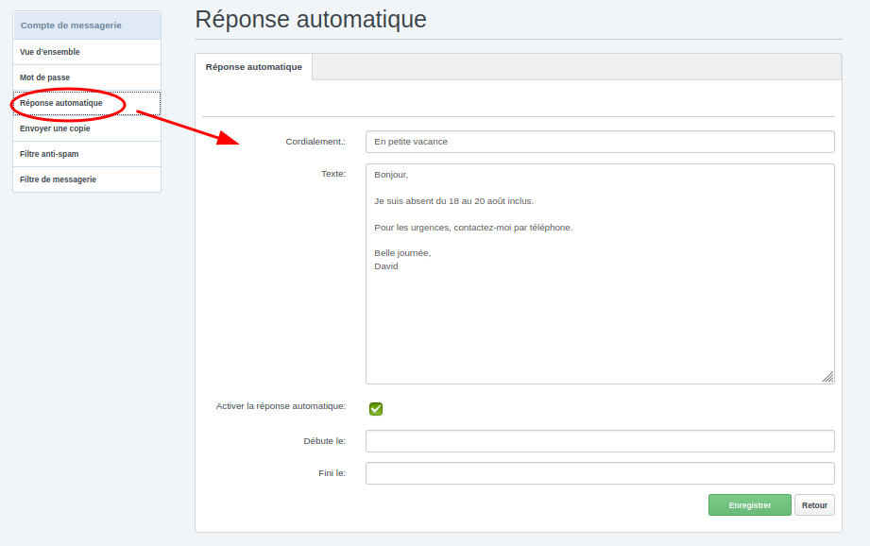Open the Vue d'ensemble sidebar item
Viewport: 870px width, 546px height.
(50, 52)
